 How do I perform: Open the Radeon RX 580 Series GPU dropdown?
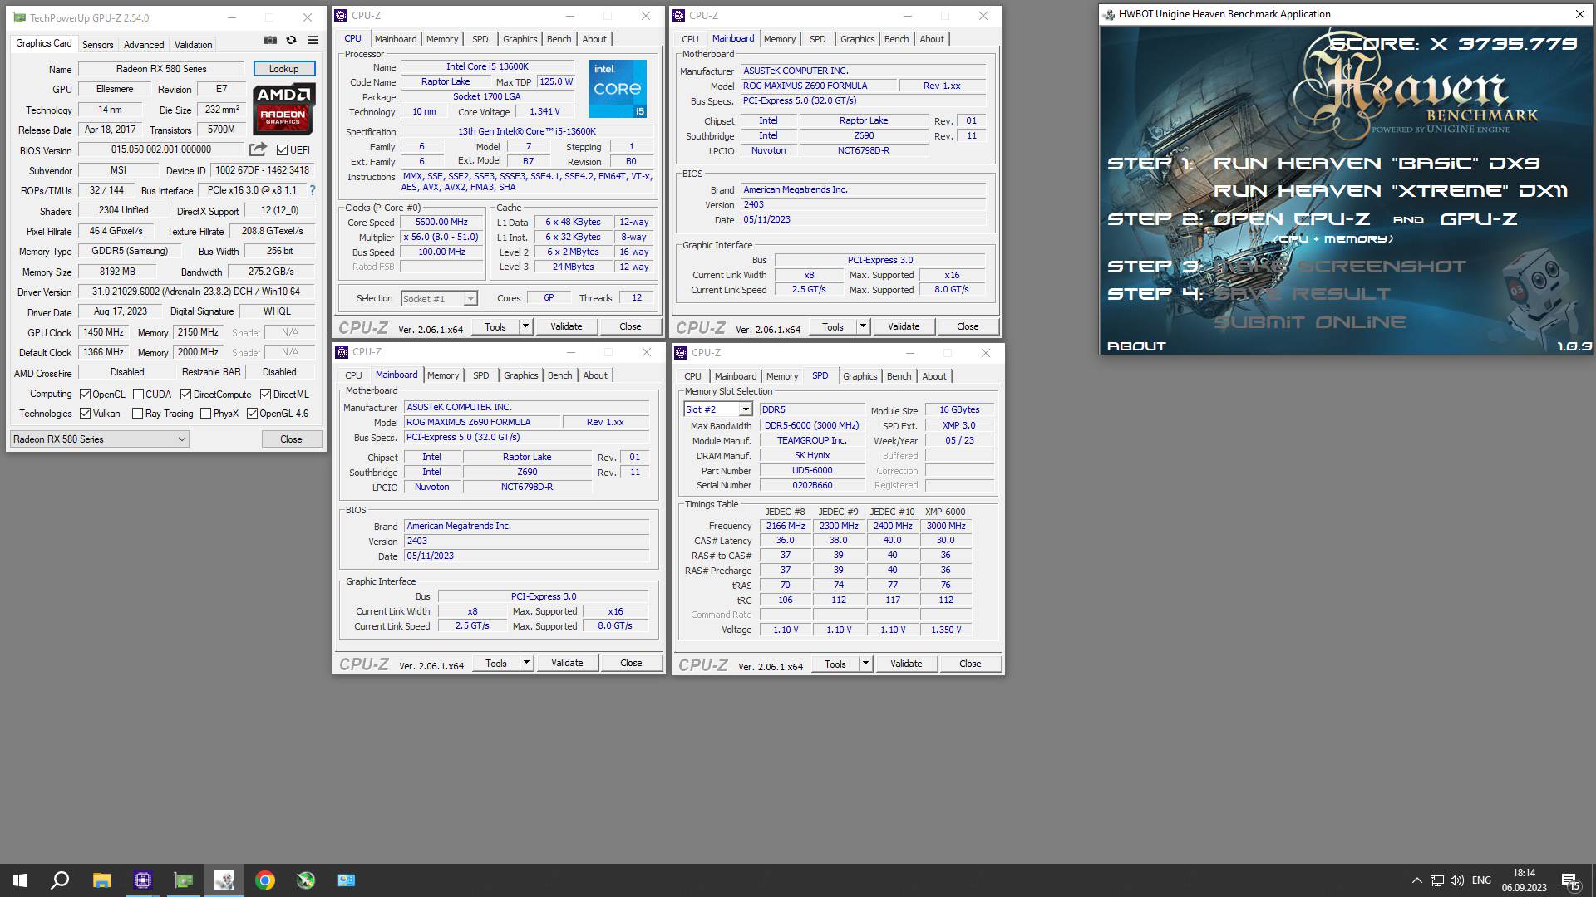pyautogui.click(x=100, y=439)
